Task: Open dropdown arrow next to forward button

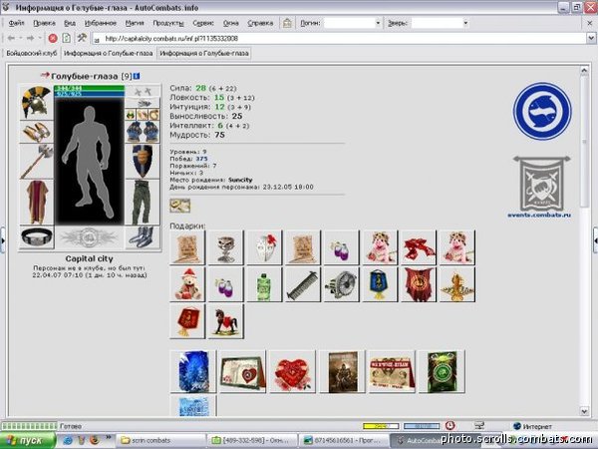Action: tap(40, 38)
